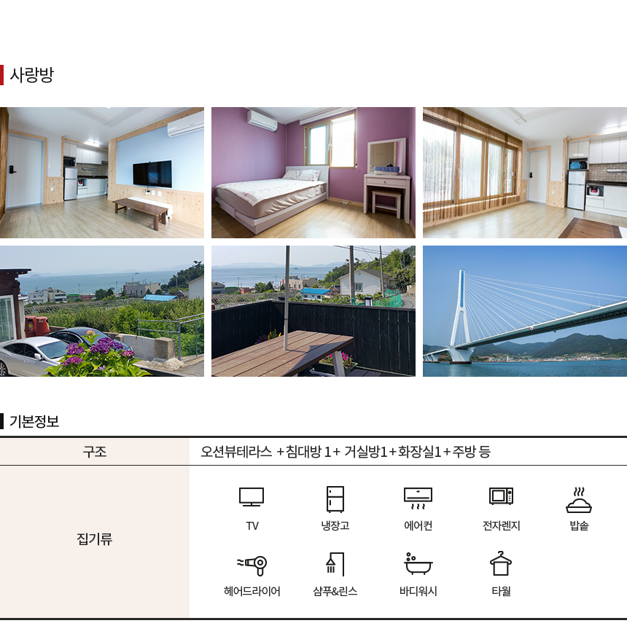Click the 냉장고 label text
The width and height of the screenshot is (627, 642).
pos(335,525)
